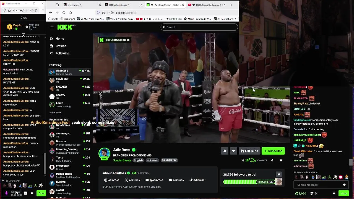Click the AdinRoss profile avatar
Screen dimensions: 354x199
[104, 154]
